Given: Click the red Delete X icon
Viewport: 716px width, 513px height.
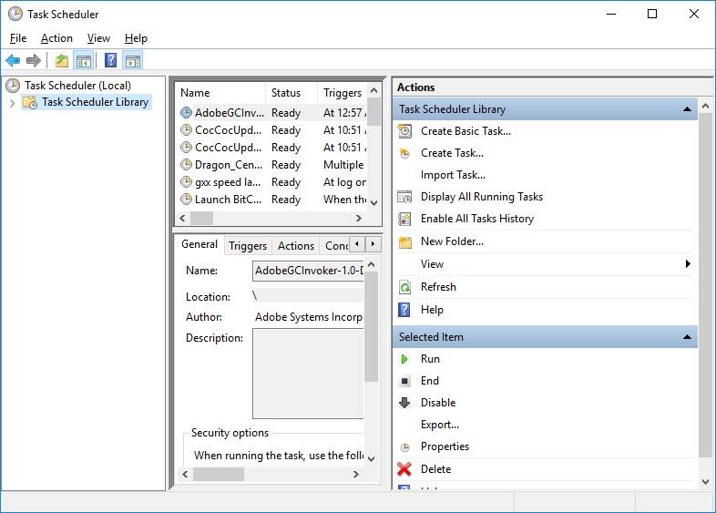Looking at the screenshot, I should point(404,469).
